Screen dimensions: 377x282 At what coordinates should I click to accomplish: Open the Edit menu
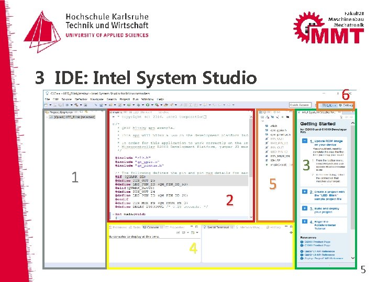pyautogui.click(x=56, y=99)
